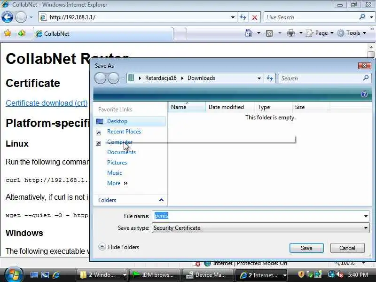
Task: Click Switch between windows quick launch icon
Action: tap(45, 275)
